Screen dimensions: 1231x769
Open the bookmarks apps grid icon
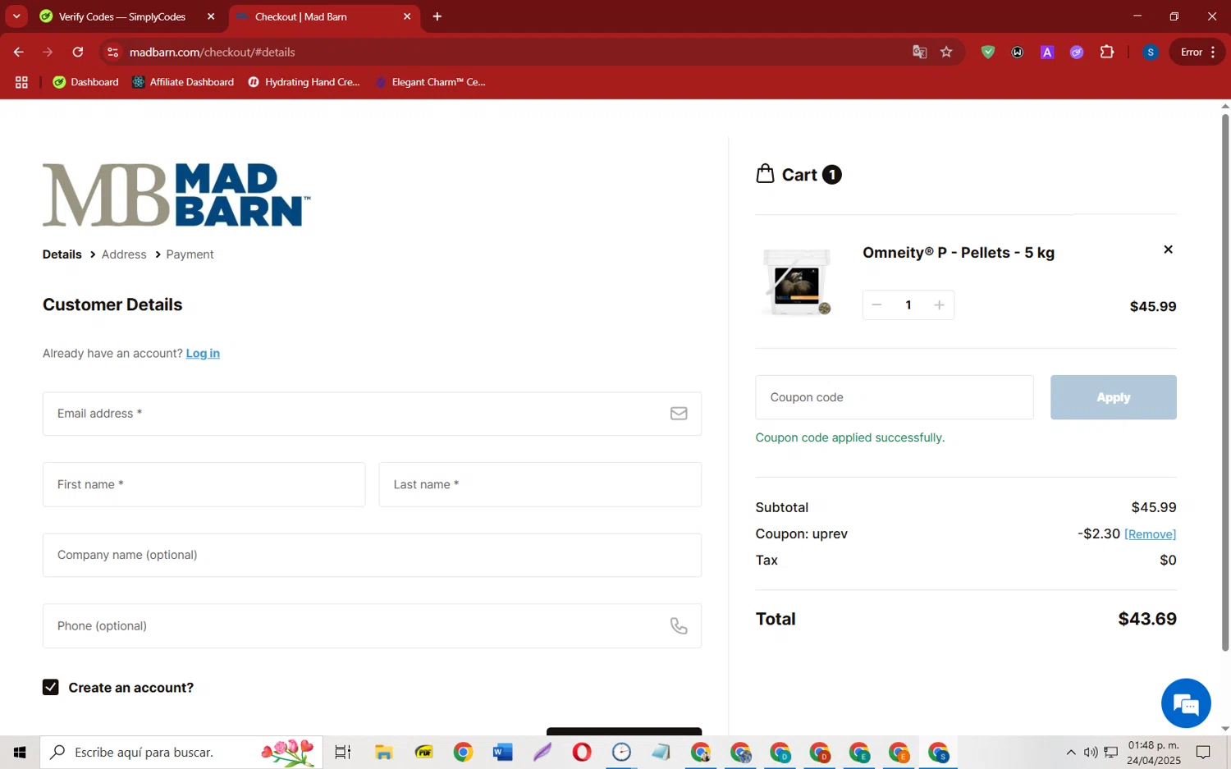coord(21,82)
